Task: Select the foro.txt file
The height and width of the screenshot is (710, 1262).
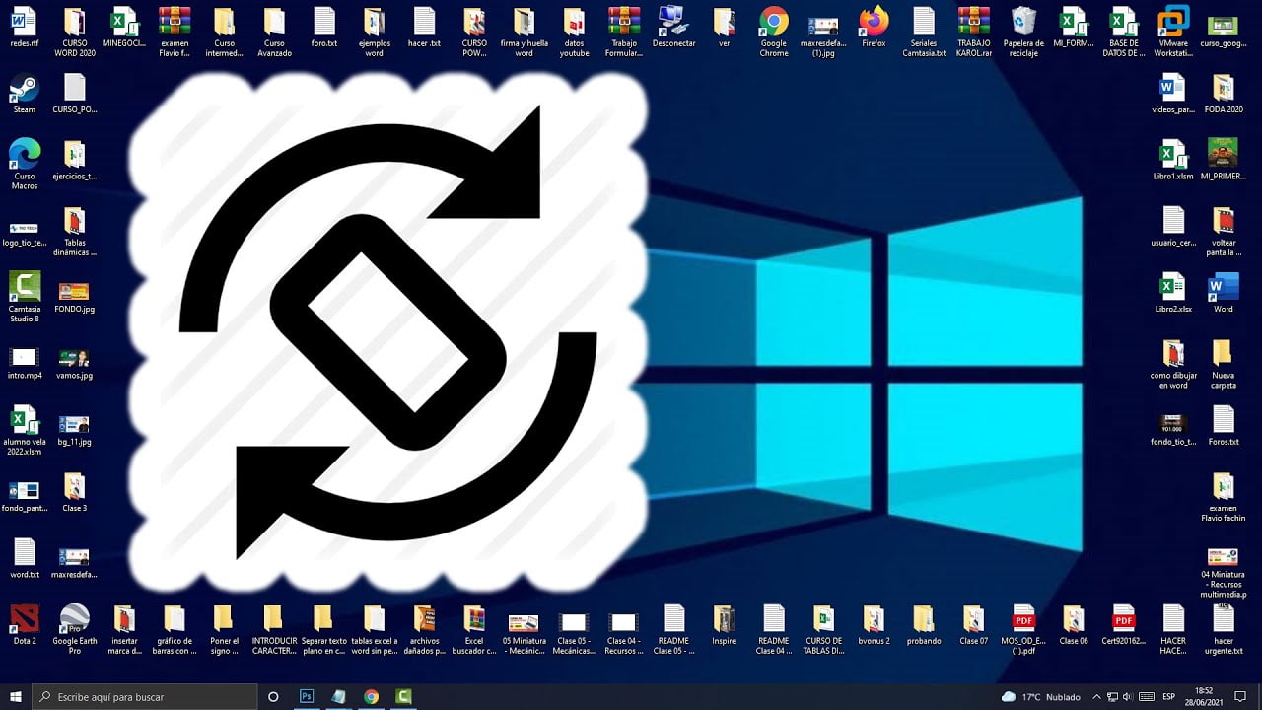Action: pos(324,27)
